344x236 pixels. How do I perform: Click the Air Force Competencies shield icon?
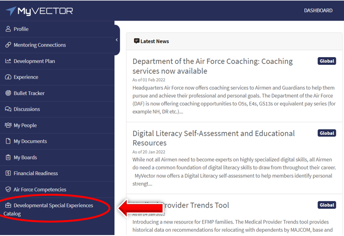pos(8,190)
